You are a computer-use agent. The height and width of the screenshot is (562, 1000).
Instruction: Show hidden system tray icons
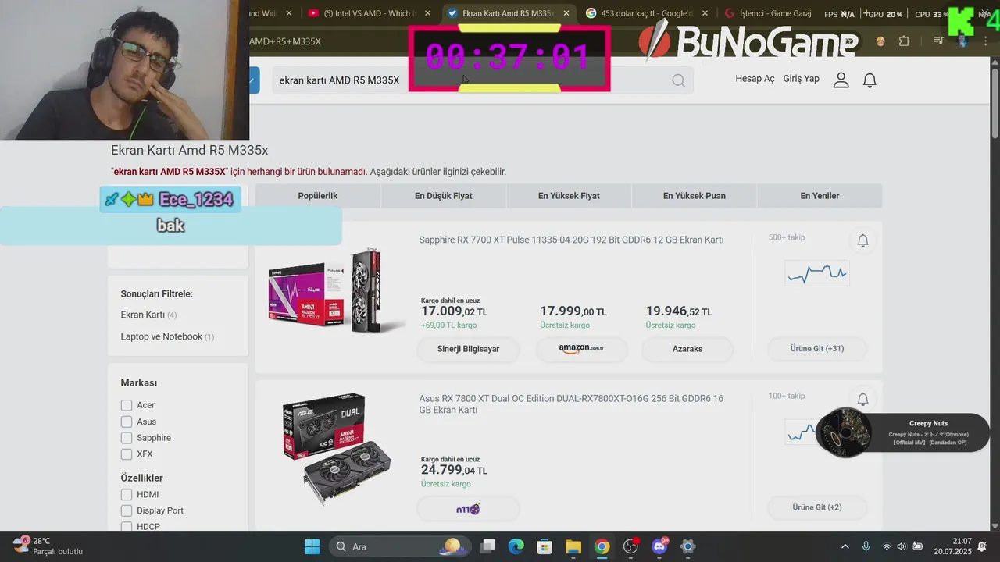tap(845, 546)
